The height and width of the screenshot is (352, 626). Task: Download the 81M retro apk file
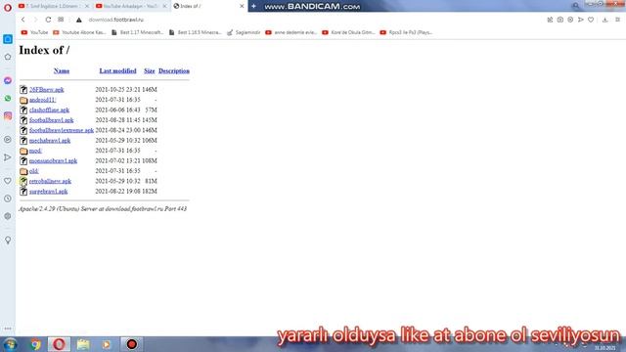pyautogui.click(x=50, y=181)
